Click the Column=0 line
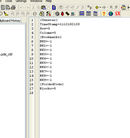Image resolution: width=130 pixels, height=138 pixels. [x=48, y=33]
